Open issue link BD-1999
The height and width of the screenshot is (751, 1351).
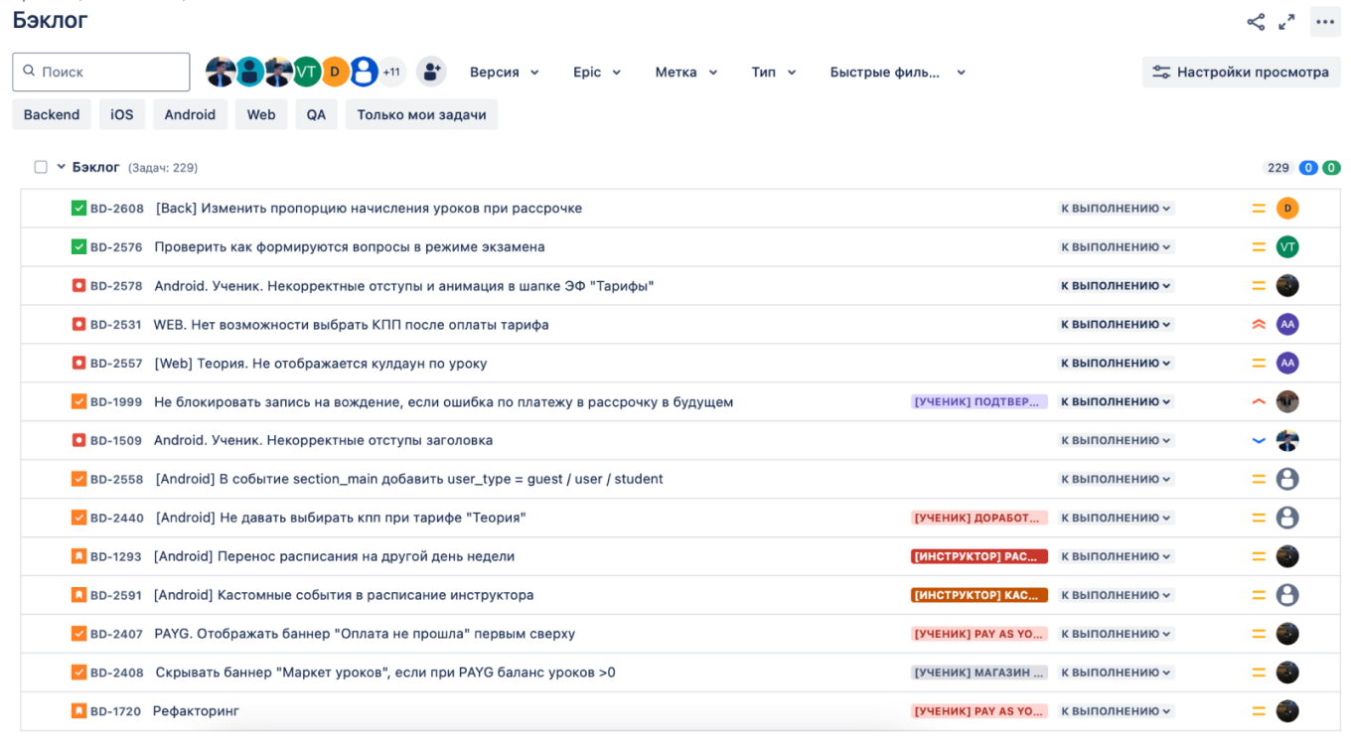pos(116,402)
